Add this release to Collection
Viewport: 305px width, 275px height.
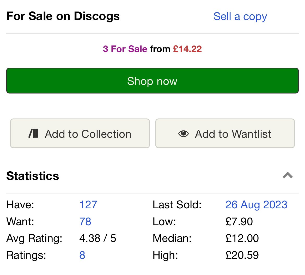point(80,134)
